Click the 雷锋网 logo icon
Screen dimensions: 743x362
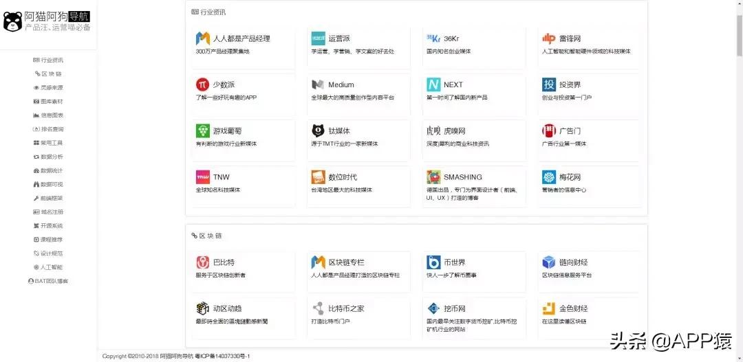pos(549,38)
